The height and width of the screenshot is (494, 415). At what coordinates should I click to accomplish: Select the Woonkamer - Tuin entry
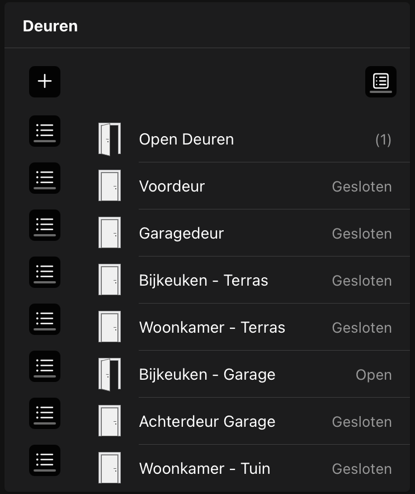(x=205, y=468)
